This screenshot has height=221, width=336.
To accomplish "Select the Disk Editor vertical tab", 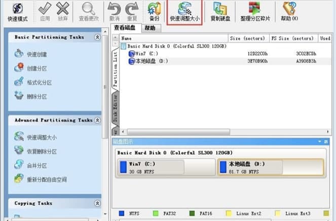I will 116,108.
